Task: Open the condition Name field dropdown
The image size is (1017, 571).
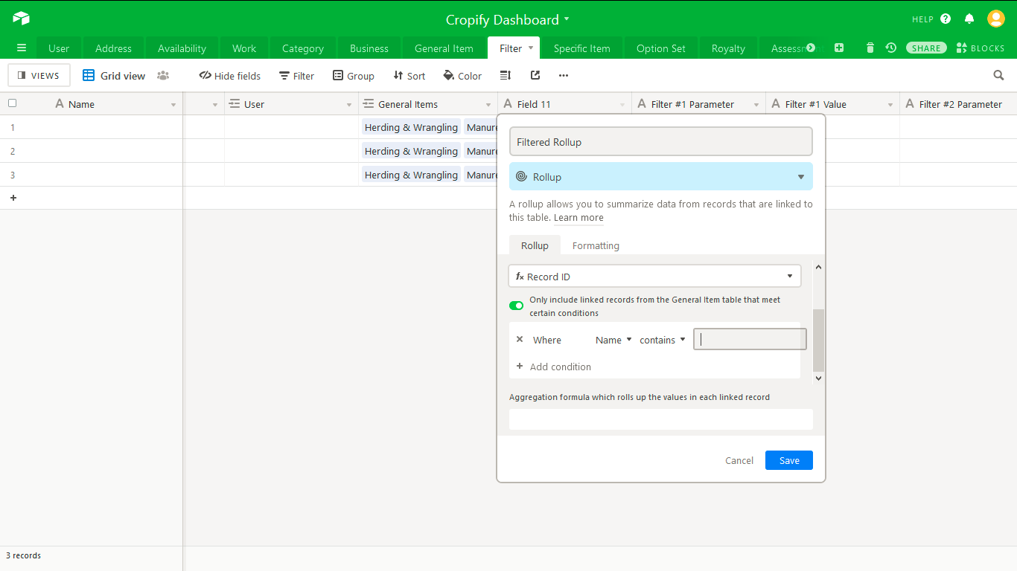Action: pos(613,340)
